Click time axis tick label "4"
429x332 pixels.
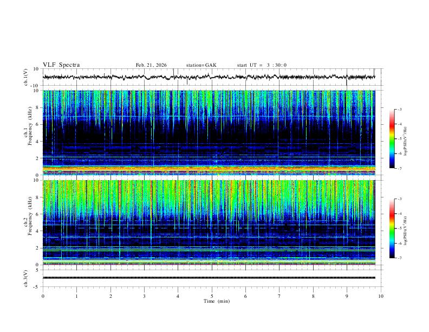tap(178, 296)
